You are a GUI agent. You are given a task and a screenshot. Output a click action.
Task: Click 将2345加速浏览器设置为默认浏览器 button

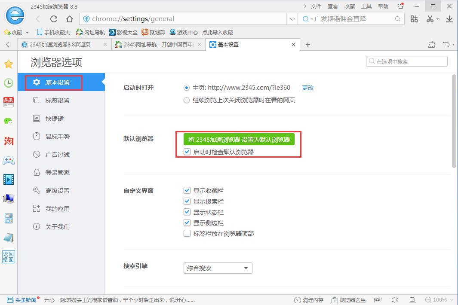point(239,139)
